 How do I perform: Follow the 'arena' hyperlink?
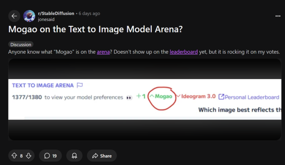[103, 52]
